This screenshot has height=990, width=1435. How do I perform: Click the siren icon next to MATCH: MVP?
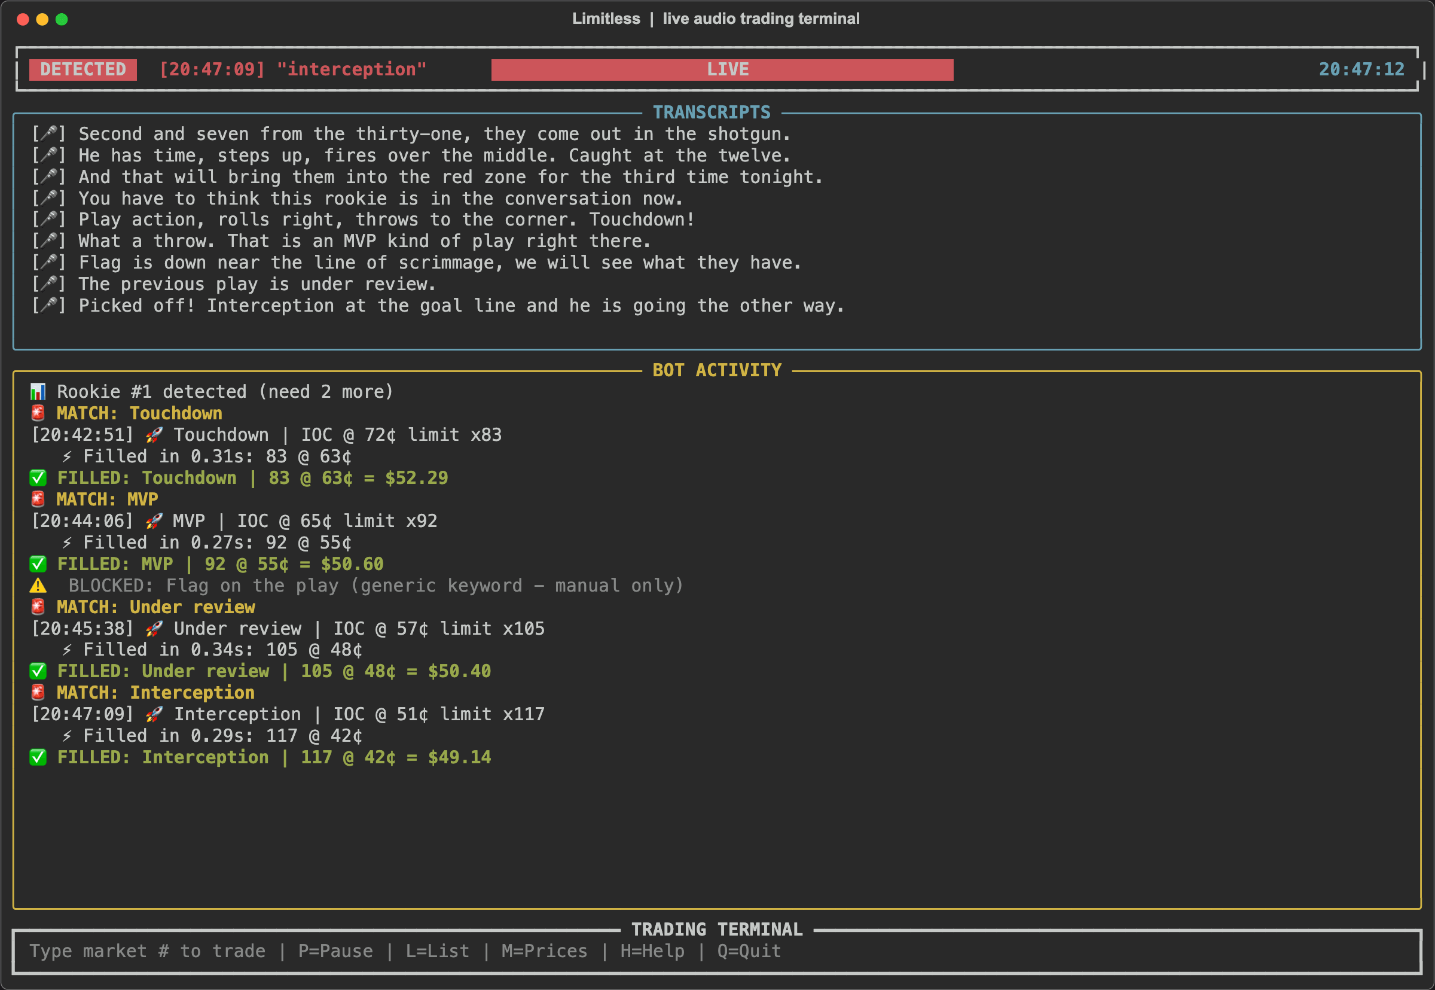(x=38, y=499)
